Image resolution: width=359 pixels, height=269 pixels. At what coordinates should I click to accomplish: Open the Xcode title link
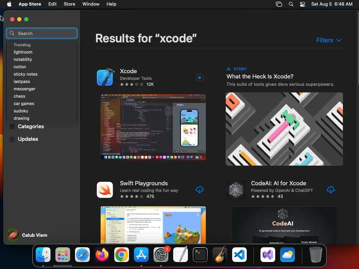(128, 71)
